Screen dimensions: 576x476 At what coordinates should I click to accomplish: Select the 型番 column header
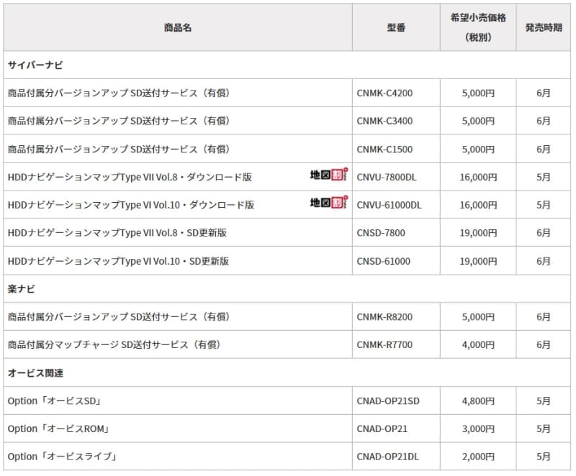pyautogui.click(x=395, y=27)
